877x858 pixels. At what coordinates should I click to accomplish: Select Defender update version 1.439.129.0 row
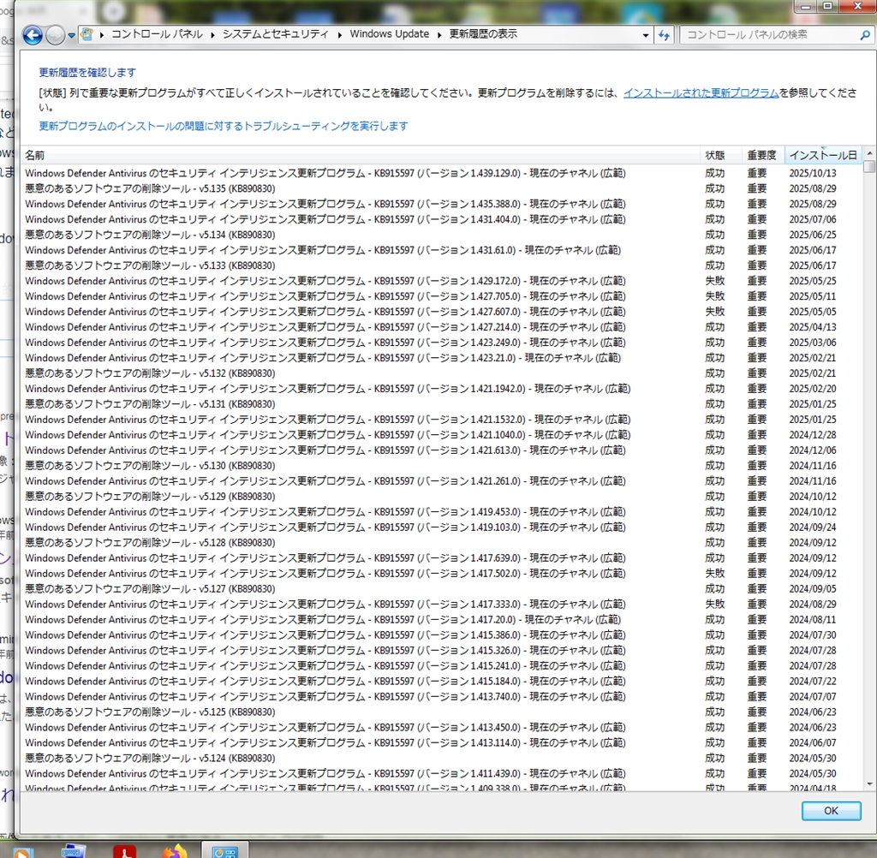(x=442, y=173)
